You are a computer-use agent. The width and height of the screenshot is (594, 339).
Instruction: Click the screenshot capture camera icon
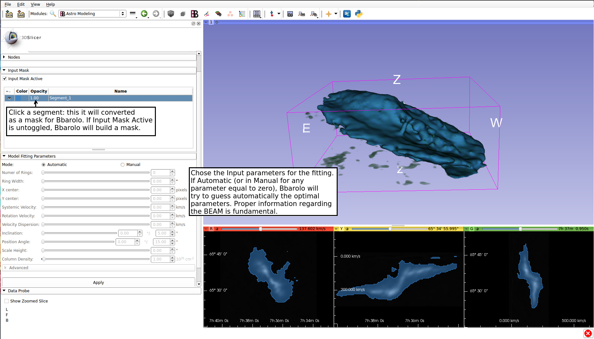pos(290,14)
